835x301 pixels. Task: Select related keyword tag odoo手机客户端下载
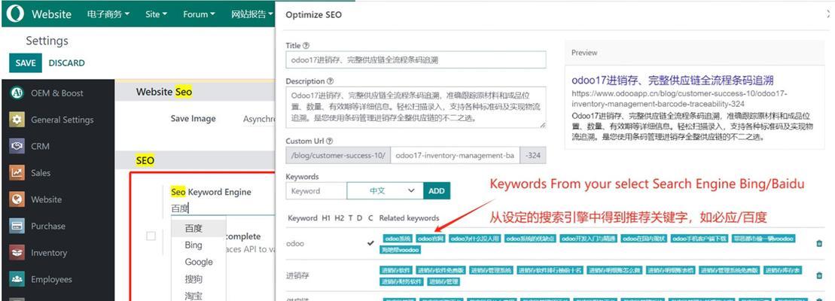click(x=699, y=239)
